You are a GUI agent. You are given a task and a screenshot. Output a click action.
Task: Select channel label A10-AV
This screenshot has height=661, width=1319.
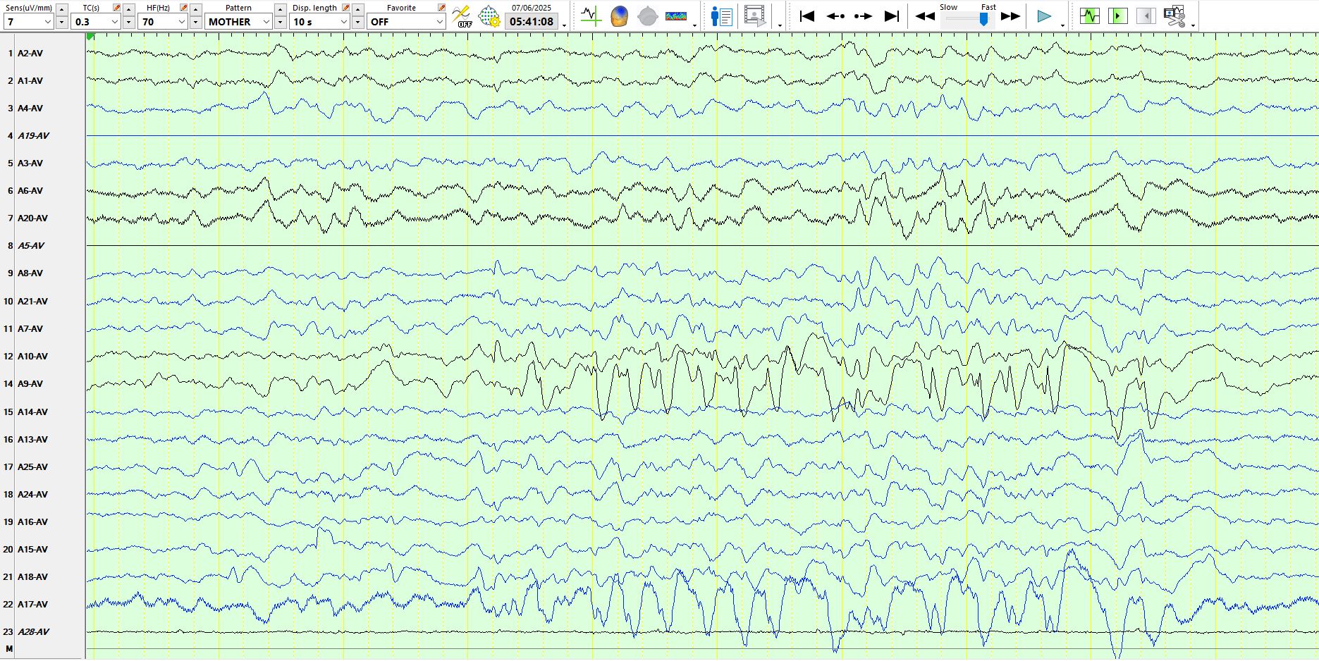[33, 356]
